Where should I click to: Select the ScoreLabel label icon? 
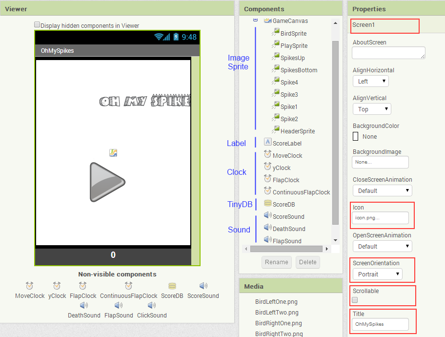[268, 142]
